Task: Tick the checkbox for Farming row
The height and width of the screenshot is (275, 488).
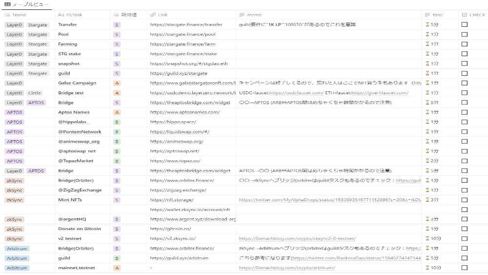Action: [465, 44]
